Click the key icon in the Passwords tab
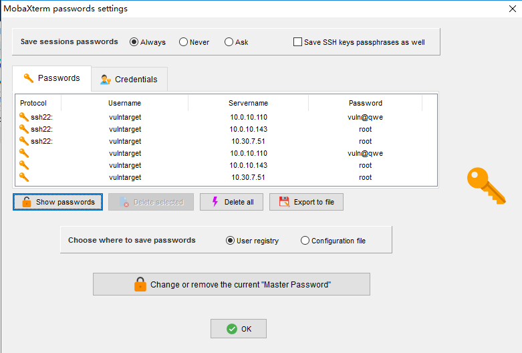This screenshot has height=353, width=522. (x=29, y=78)
